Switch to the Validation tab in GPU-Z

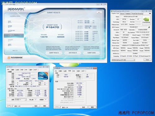(128, 14)
